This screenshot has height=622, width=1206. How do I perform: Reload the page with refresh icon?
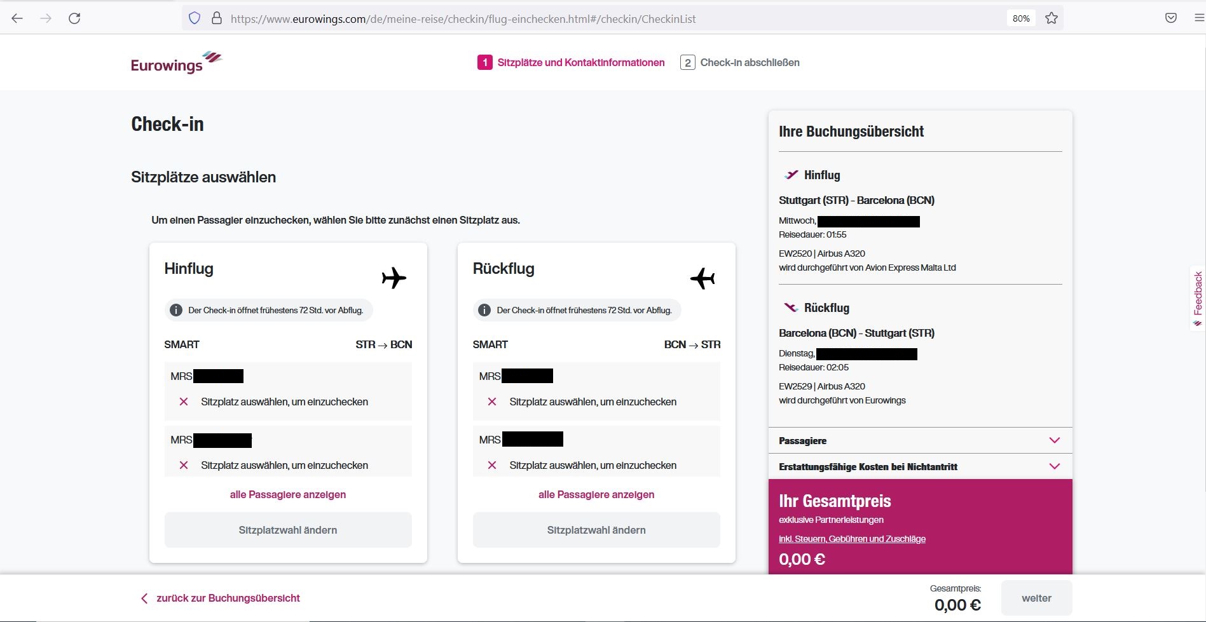pos(74,18)
